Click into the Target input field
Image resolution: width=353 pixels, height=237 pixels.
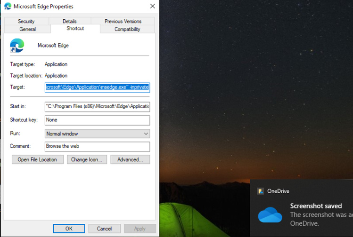coord(97,87)
